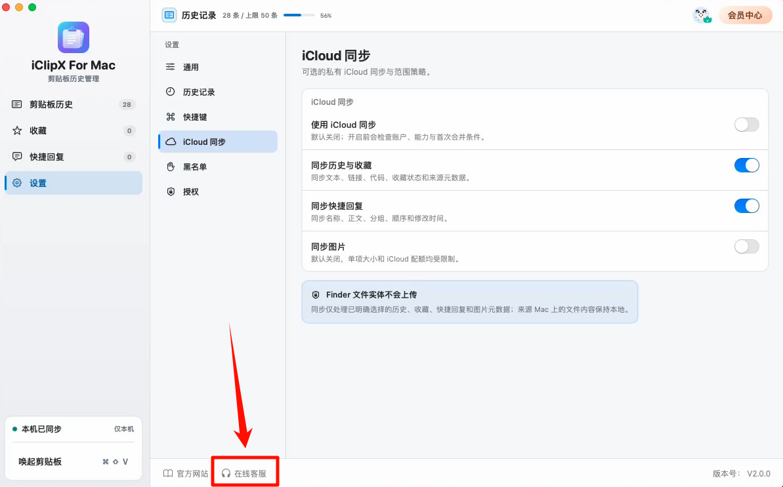Click the hand icon beside 黑名单
Viewport: 783px width, 487px height.
coord(171,166)
